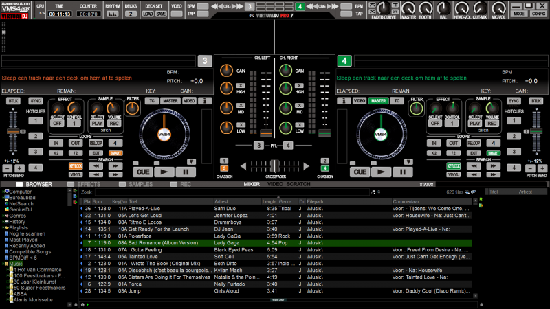Viewport: 550px width, 309px height.
Task: Click the right channel HIGH knob
Action: 285,89
